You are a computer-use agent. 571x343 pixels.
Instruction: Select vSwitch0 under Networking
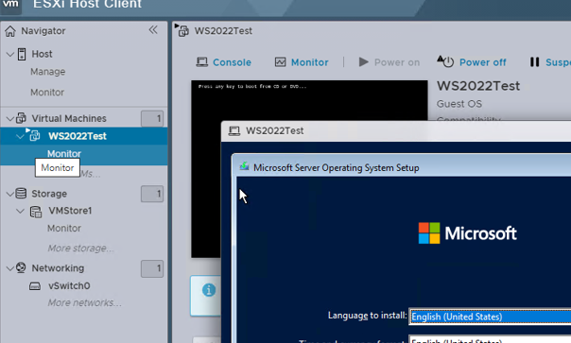[x=69, y=285]
